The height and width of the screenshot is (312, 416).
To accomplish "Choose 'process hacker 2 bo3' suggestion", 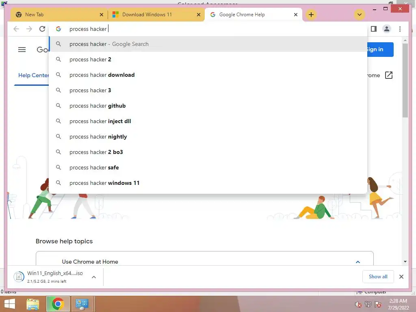I will [208, 152].
